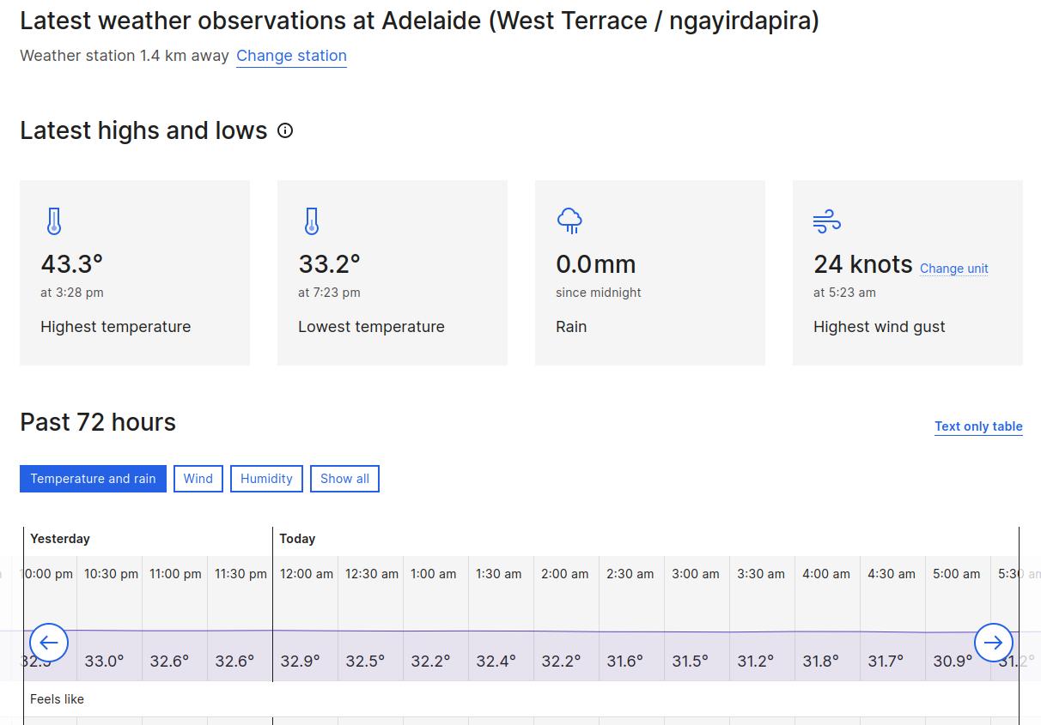Click the info icon beside Latest highs and lows

pos(285,130)
